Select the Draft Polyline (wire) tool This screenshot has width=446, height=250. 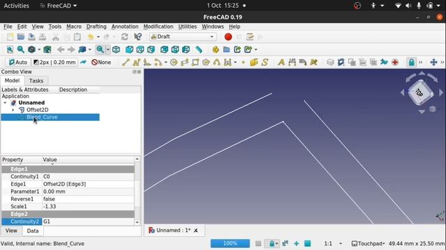pyautogui.click(x=137, y=62)
